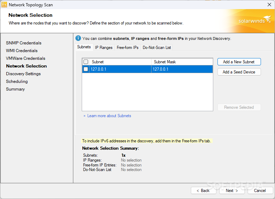Click the Network Selection Summary heading

[110, 148]
